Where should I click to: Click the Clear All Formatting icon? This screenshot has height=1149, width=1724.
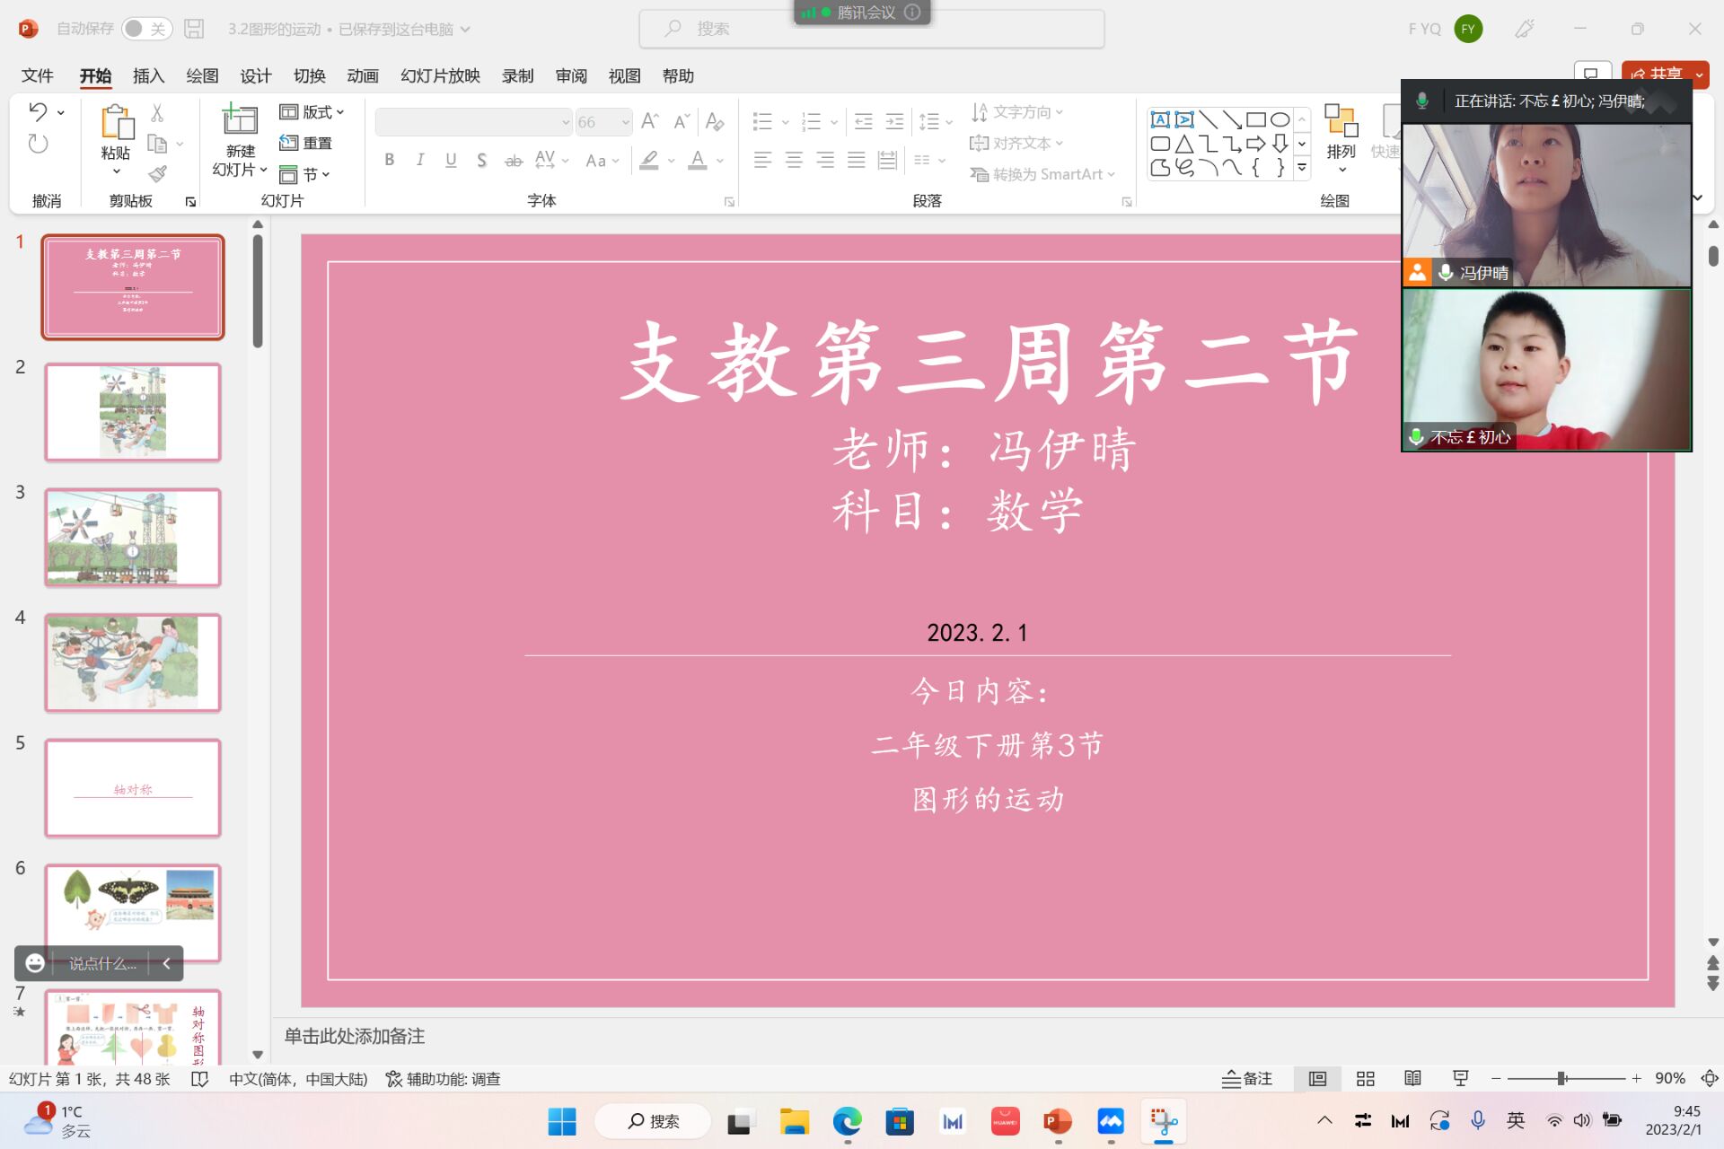pyautogui.click(x=715, y=121)
